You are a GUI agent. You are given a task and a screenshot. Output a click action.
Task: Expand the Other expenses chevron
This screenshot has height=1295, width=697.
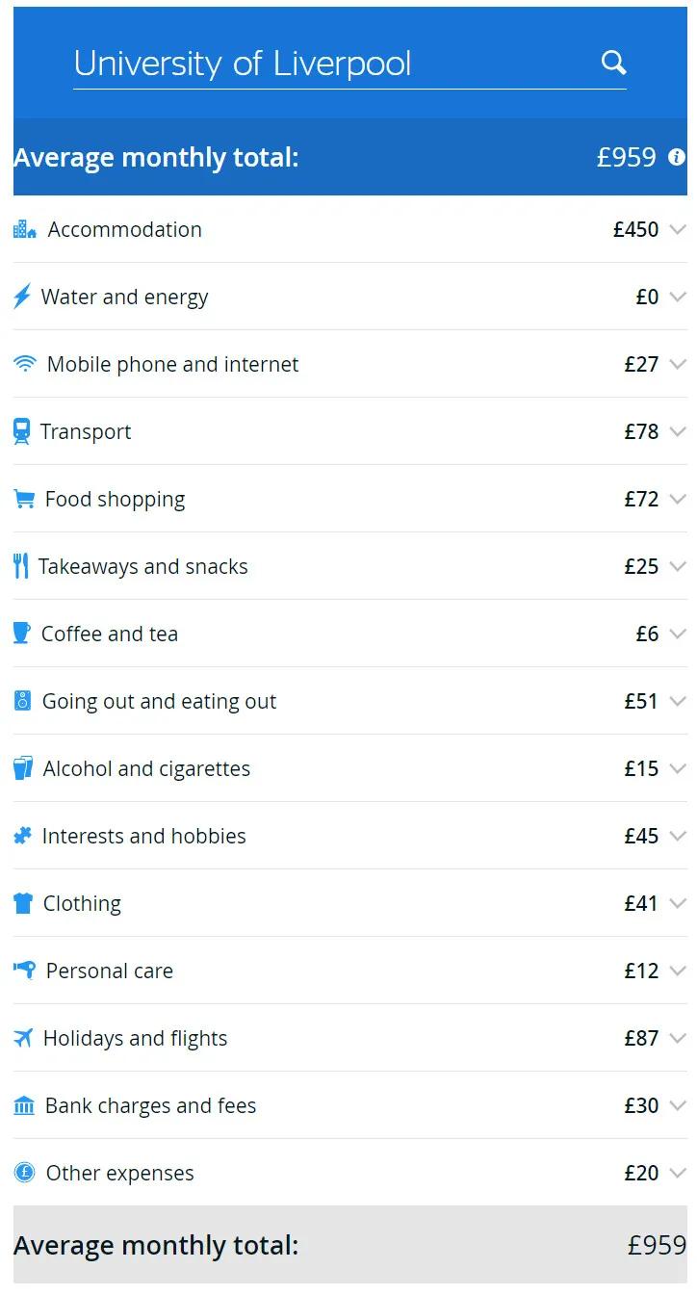point(678,1173)
